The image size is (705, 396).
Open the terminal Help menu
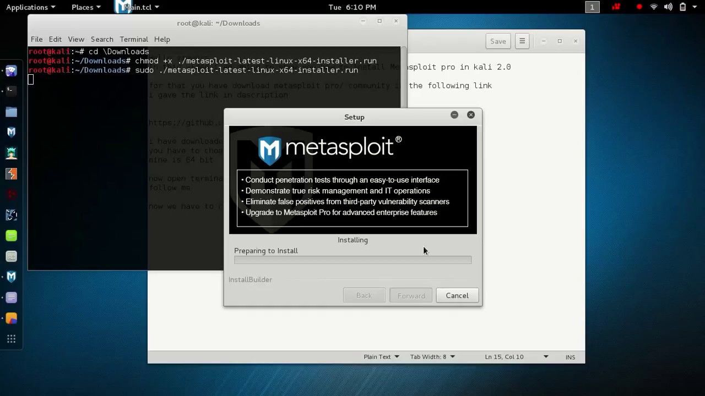(x=162, y=39)
